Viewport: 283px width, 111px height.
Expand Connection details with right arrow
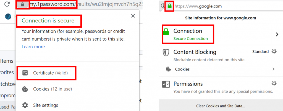277,35
